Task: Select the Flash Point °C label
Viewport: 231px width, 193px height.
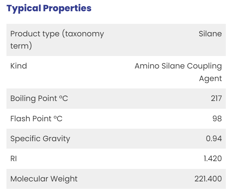Action: (36, 119)
